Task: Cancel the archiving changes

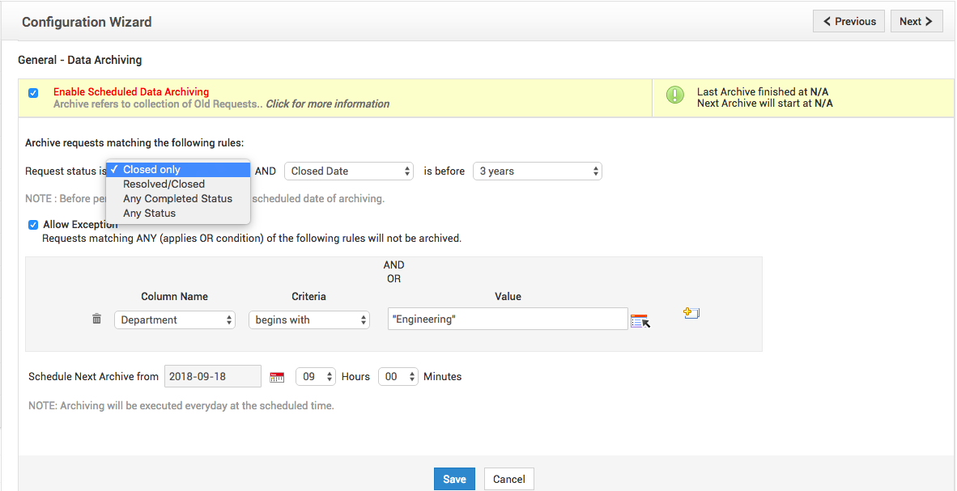Action: [x=509, y=479]
